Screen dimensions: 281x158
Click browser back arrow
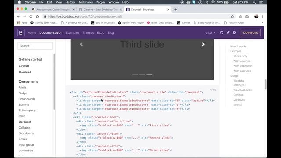coord(18,17)
